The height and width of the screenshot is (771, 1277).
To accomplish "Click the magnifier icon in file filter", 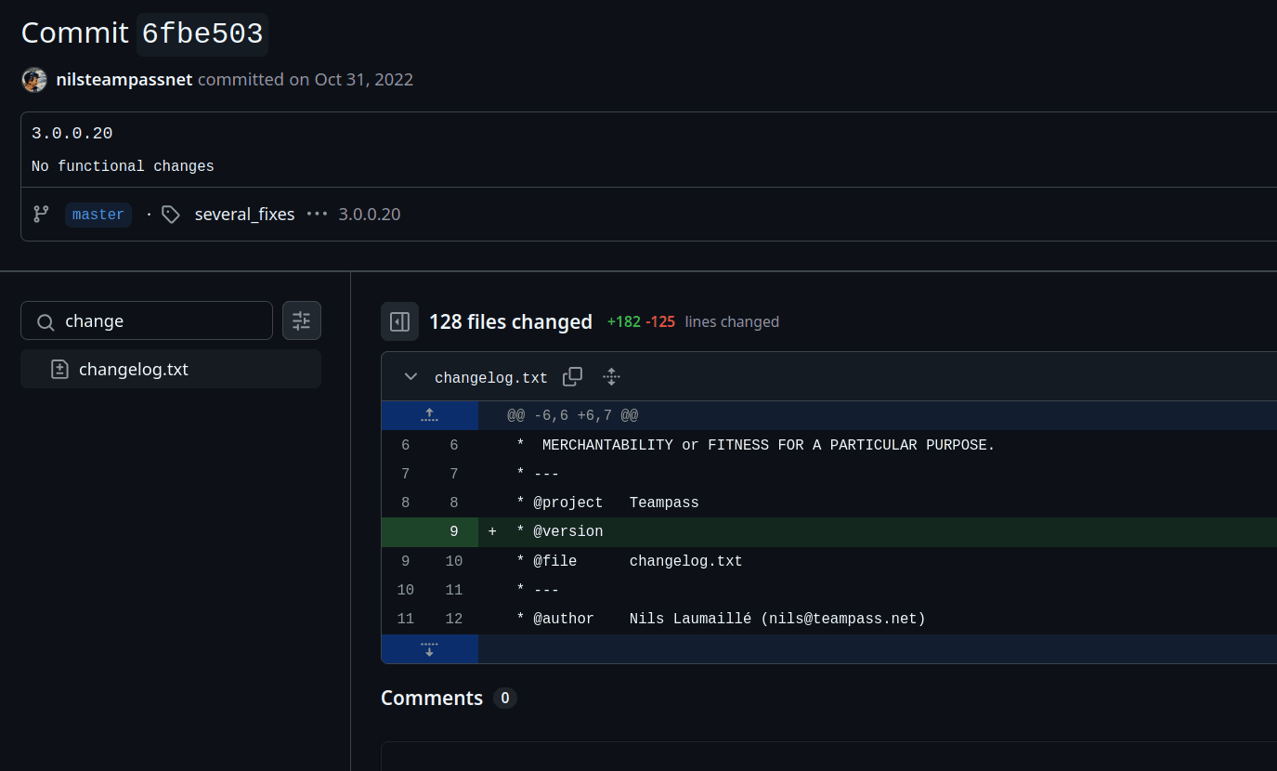I will pos(45,321).
